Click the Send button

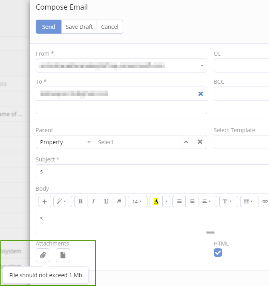pos(49,27)
